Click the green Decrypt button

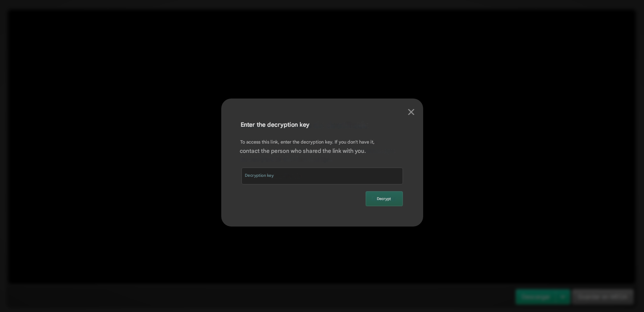click(384, 199)
